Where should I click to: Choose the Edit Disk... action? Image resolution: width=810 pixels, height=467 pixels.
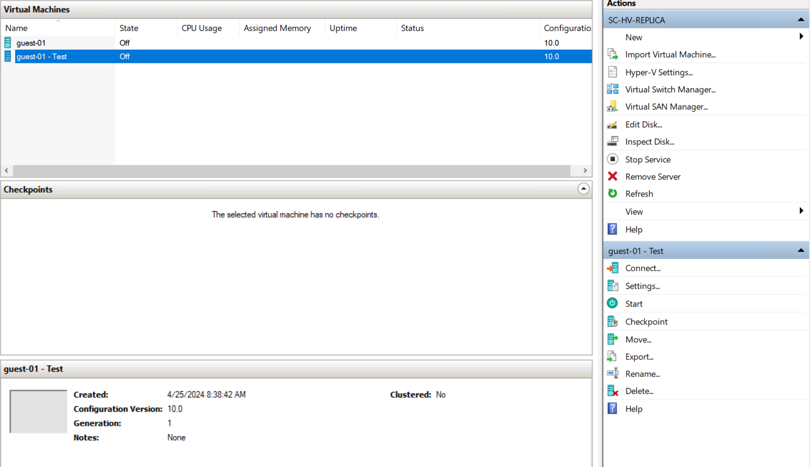pos(644,124)
